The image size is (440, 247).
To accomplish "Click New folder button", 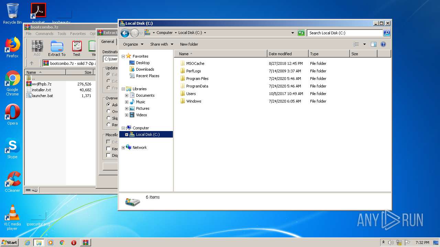I will 189,44.
